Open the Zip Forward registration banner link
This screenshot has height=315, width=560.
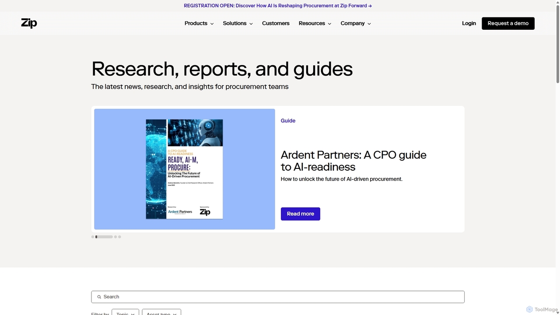278,6
